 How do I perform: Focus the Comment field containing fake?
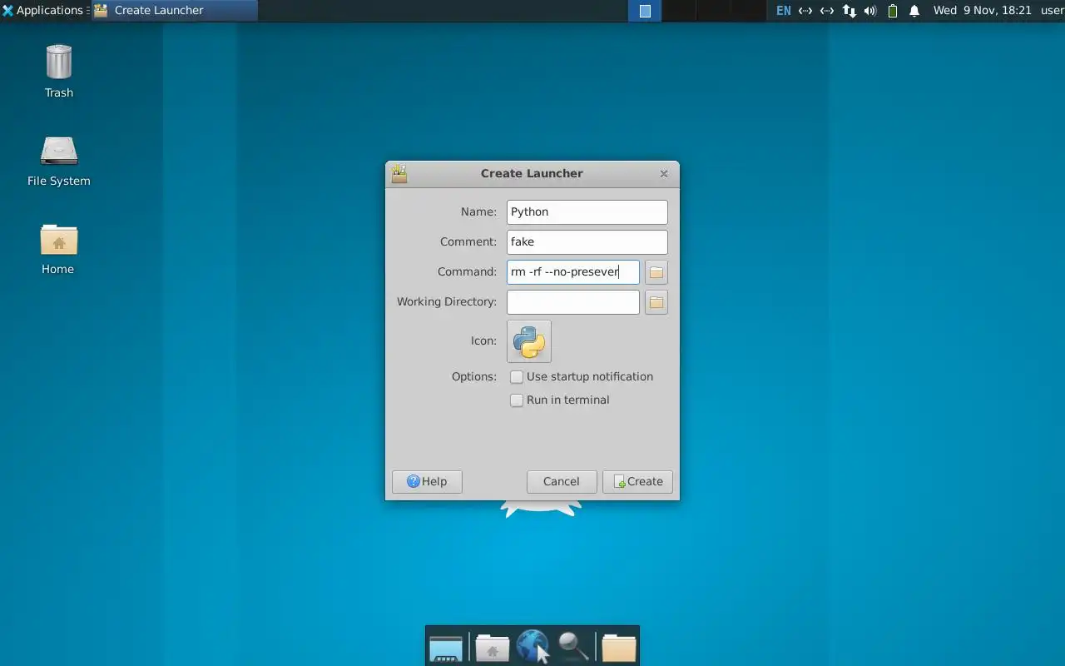(587, 242)
